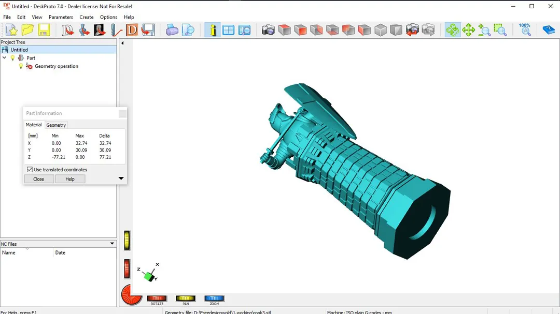The height and width of the screenshot is (314, 560).
Task: Load 3D geometry using the vase arrow icon
Action: tap(83, 30)
